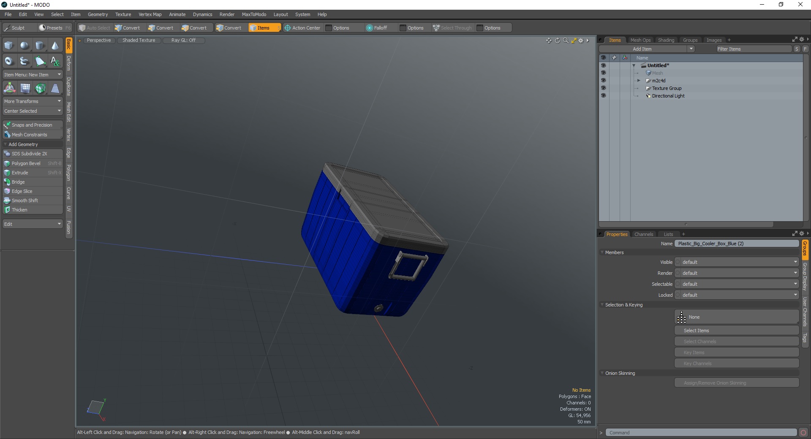Apply the Polygon Bevel tool
This screenshot has width=811, height=439.
(x=33, y=163)
